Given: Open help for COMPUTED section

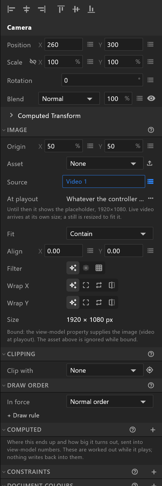Looking at the screenshot, I should [x=133, y=430].
